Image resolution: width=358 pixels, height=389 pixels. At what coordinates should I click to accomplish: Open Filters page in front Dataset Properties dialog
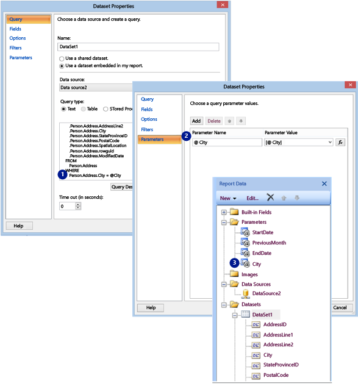click(147, 129)
